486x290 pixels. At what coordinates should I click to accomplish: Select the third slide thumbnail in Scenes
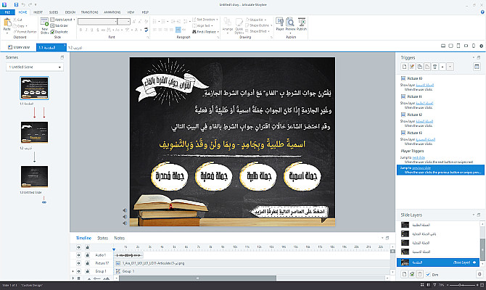(x=34, y=177)
